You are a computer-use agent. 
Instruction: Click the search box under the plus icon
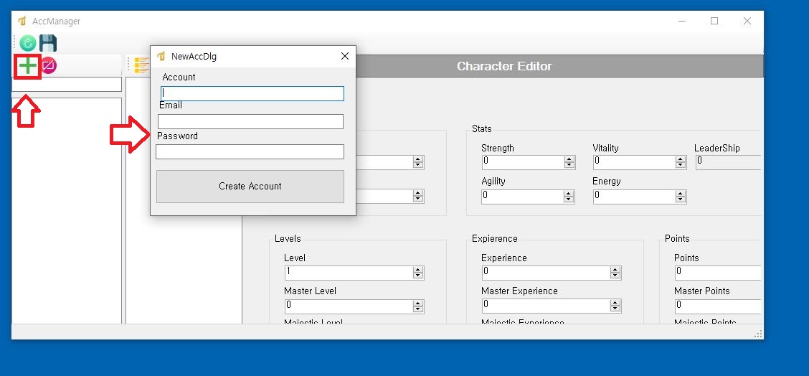coord(67,85)
